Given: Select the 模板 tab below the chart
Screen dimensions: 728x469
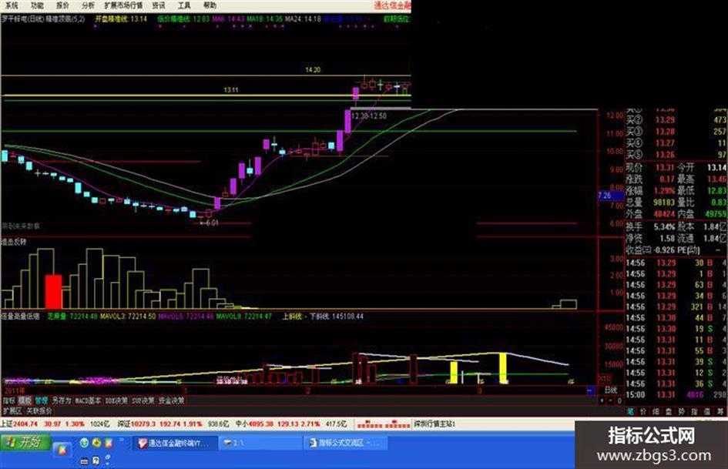Looking at the screenshot, I should pyautogui.click(x=25, y=400).
